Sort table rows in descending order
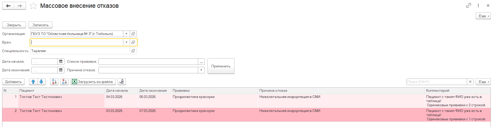The width and height of the screenshot is (496, 127). [64, 82]
